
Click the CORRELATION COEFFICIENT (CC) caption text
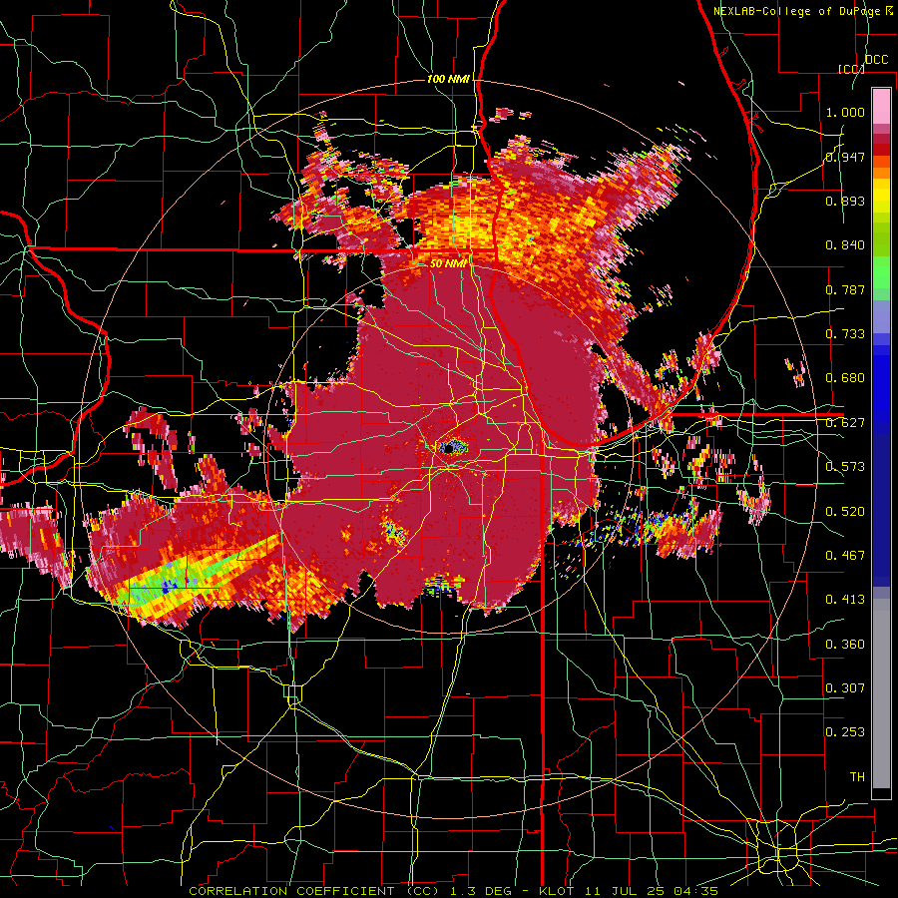click(x=314, y=891)
